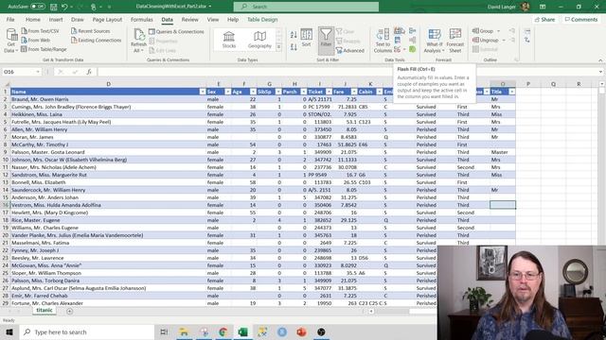Open the Fare column filter dropdown
The image size is (606, 340).
click(354, 92)
